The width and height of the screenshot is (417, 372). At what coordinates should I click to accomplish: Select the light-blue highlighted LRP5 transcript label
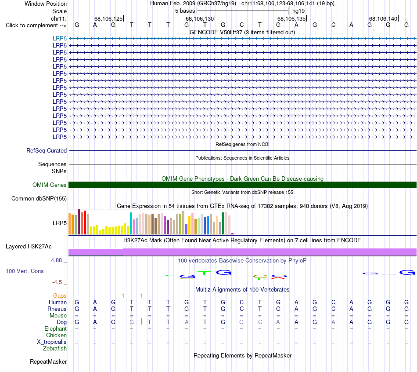(60, 38)
